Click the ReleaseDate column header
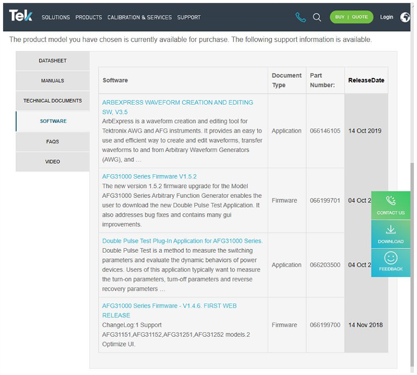Viewport: 417px width, 375px height. [x=366, y=80]
